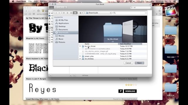Image resolution: width=188 pixels, height=105 pixels.
Task: Click Font Book's search field
Action: tap(140, 8)
